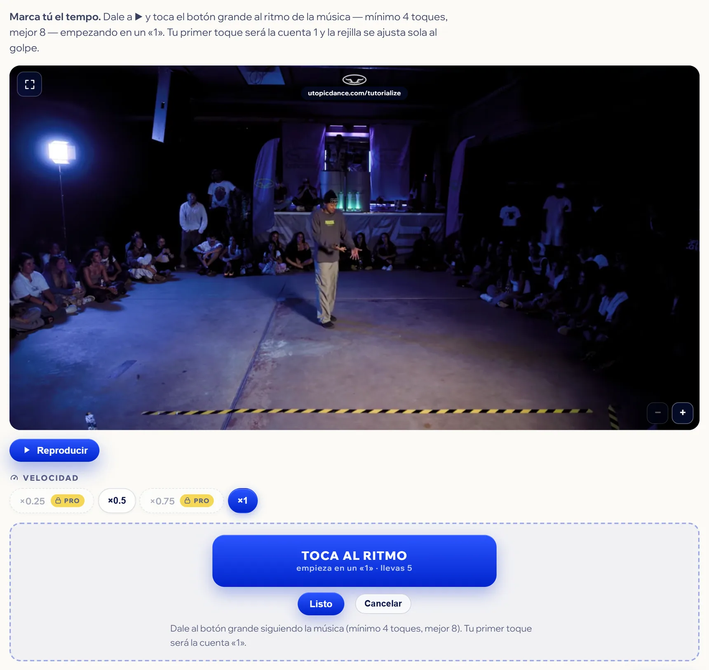Click the "Marca tú el tempo." heading text
Viewport: 709px width, 670px height.
(55, 17)
